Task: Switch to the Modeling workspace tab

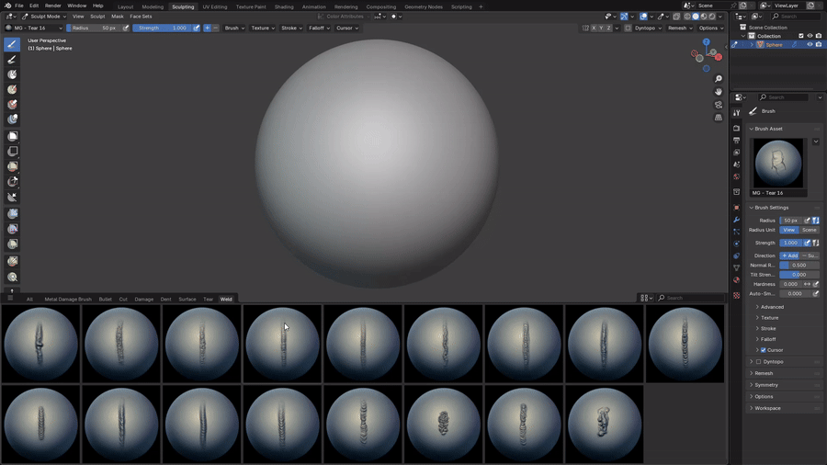Action: [153, 6]
